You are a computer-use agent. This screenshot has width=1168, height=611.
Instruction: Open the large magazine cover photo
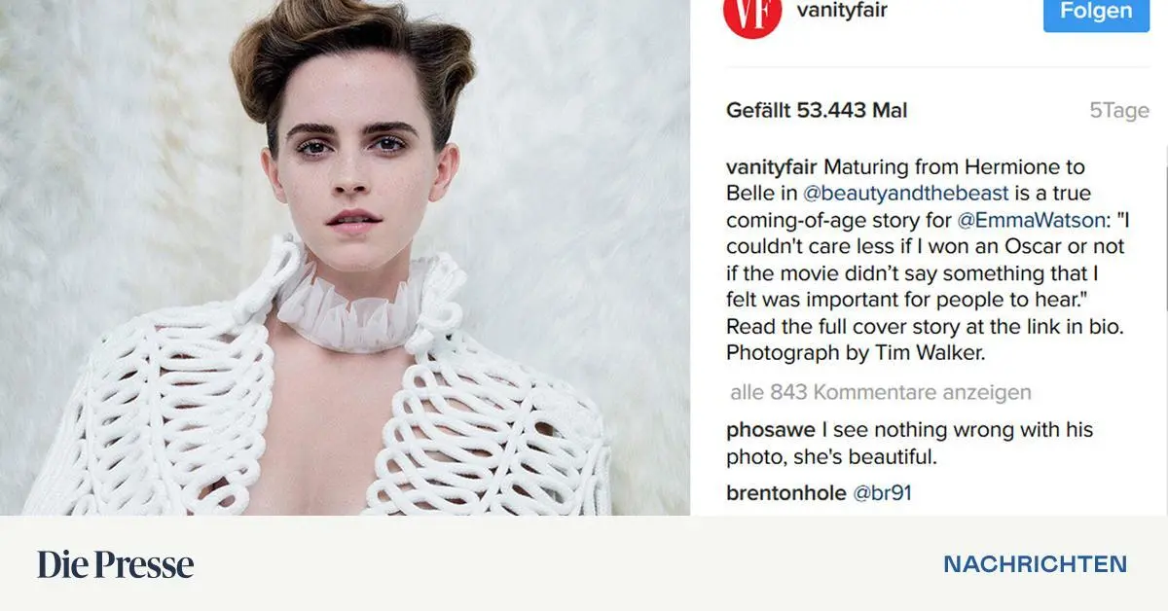[x=346, y=258]
